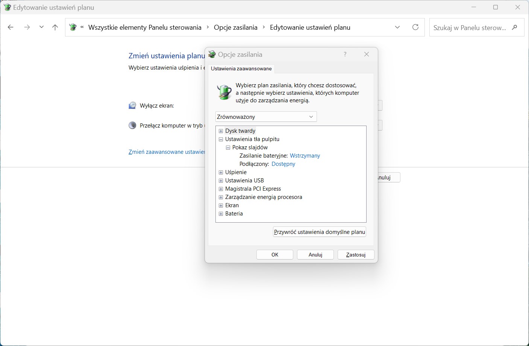Click the Edytowanie ustawień planu breadcrumb
The width and height of the screenshot is (529, 346).
(310, 27)
